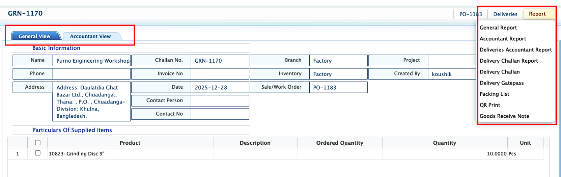Select Deliveries Accountant Report option
This screenshot has height=177, width=561.
coord(515,50)
